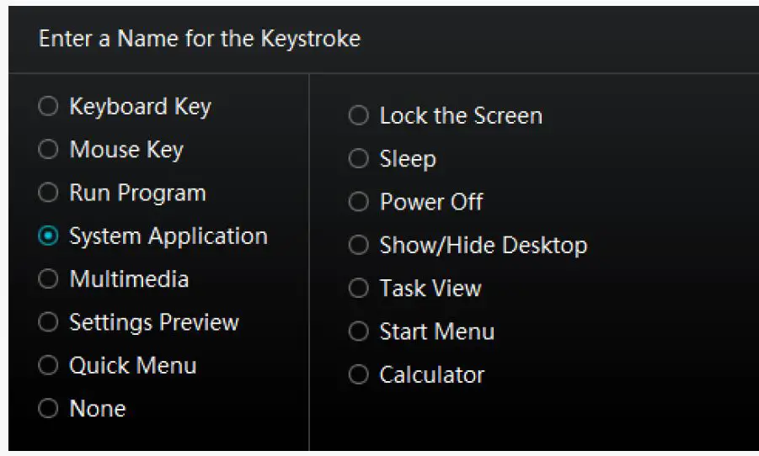Screen dimensions: 759x456
Task: Select the Run Program radio button
Action: point(49,193)
